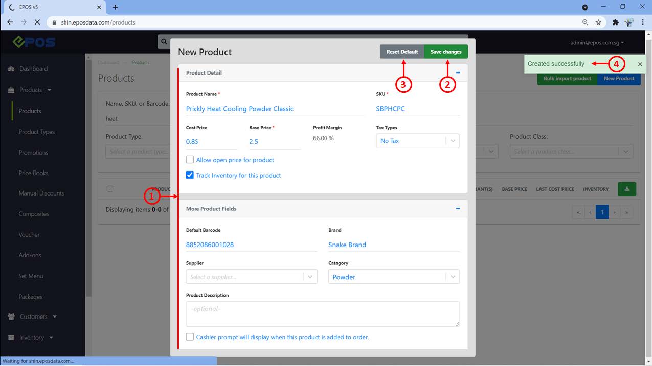The height and width of the screenshot is (366, 652).
Task: Close the Created successfully notification
Action: (x=640, y=64)
